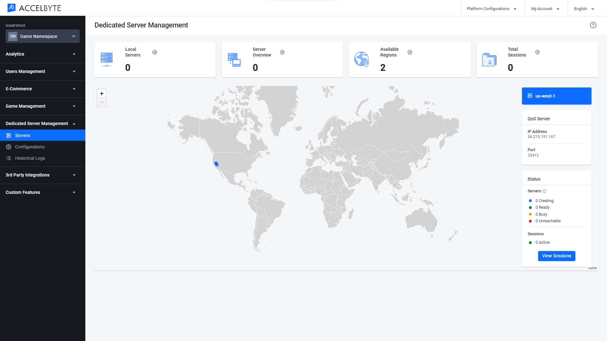Click the us-west-1 server icon
607x341 pixels.
(x=530, y=96)
